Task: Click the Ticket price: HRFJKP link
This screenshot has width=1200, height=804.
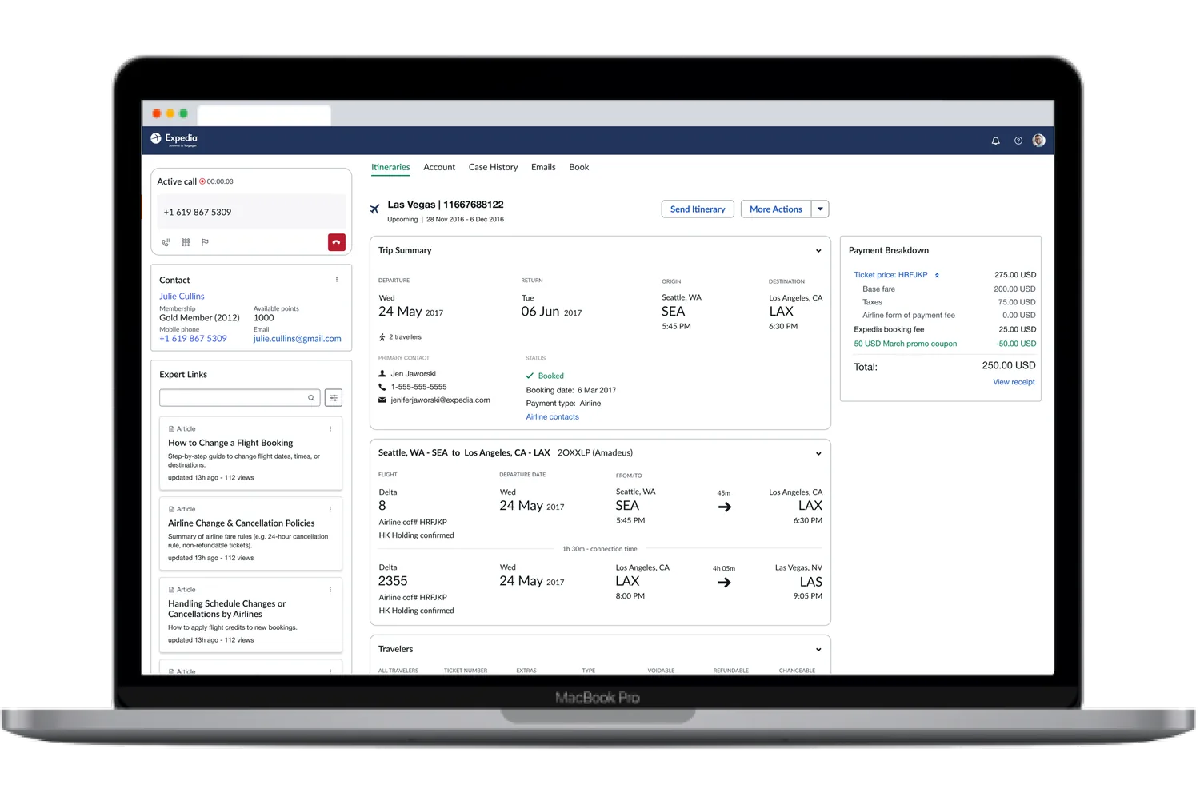Action: [890, 275]
